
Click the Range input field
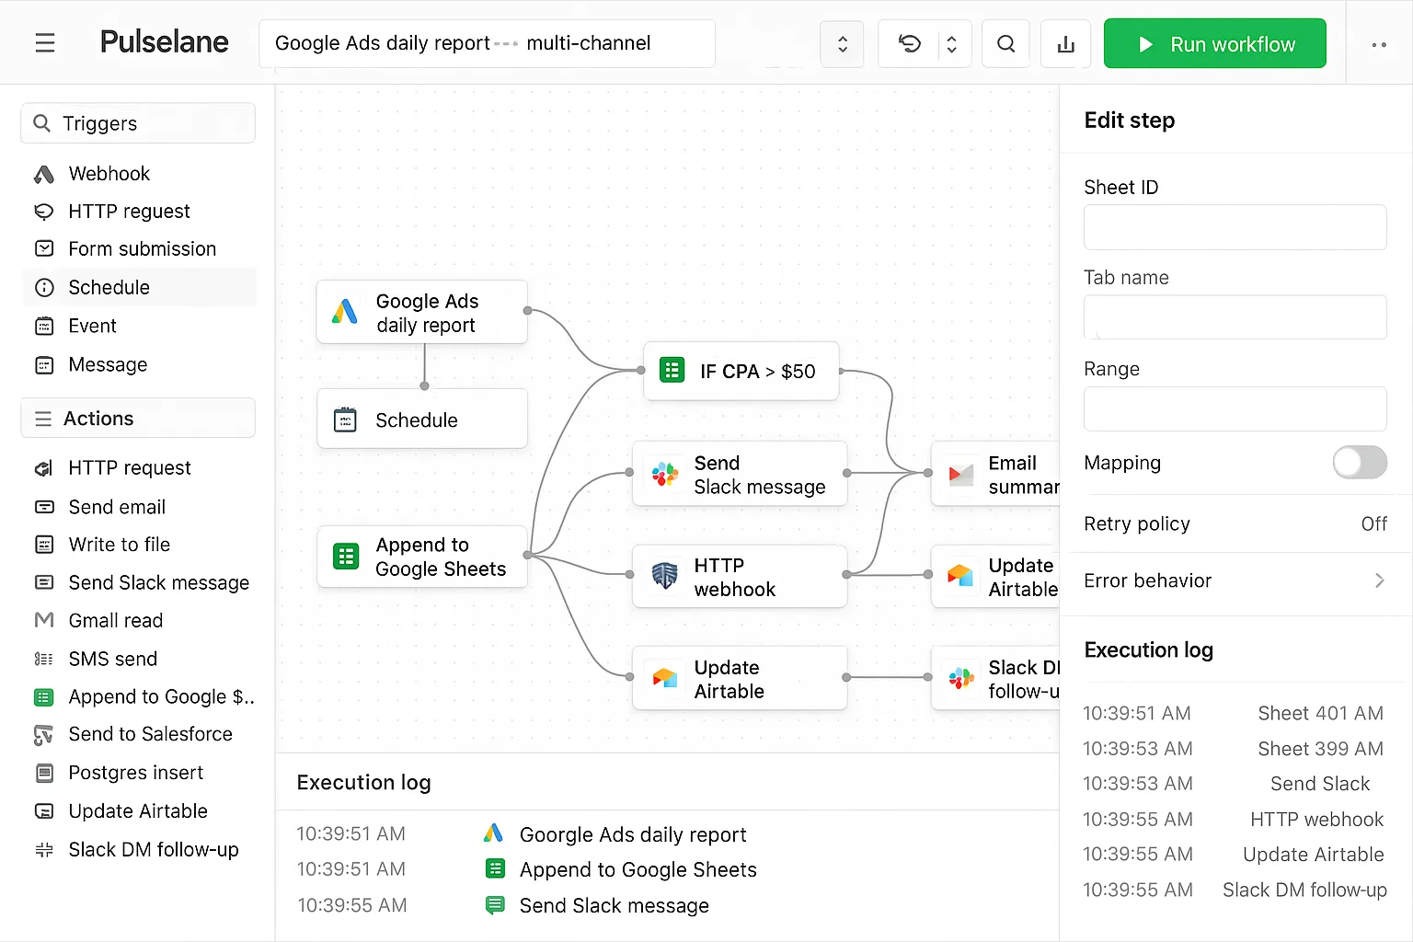pos(1235,408)
